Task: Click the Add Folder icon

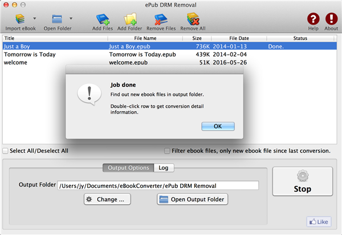Action: [130, 19]
